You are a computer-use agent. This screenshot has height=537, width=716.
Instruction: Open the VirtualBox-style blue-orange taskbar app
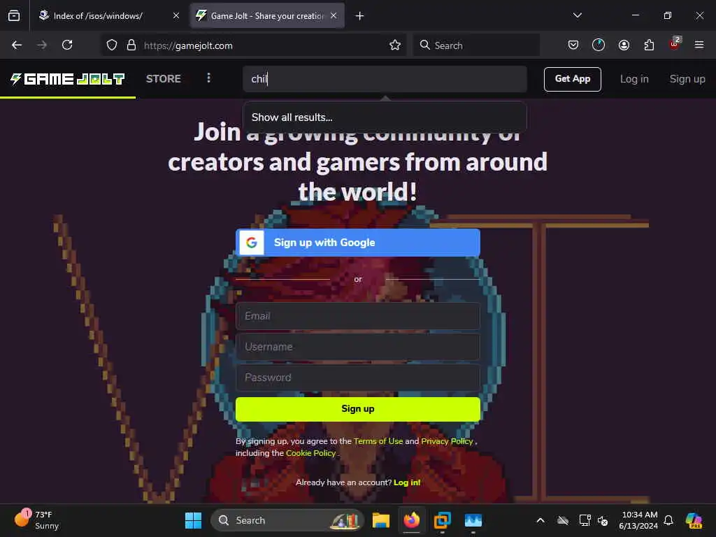click(442, 520)
